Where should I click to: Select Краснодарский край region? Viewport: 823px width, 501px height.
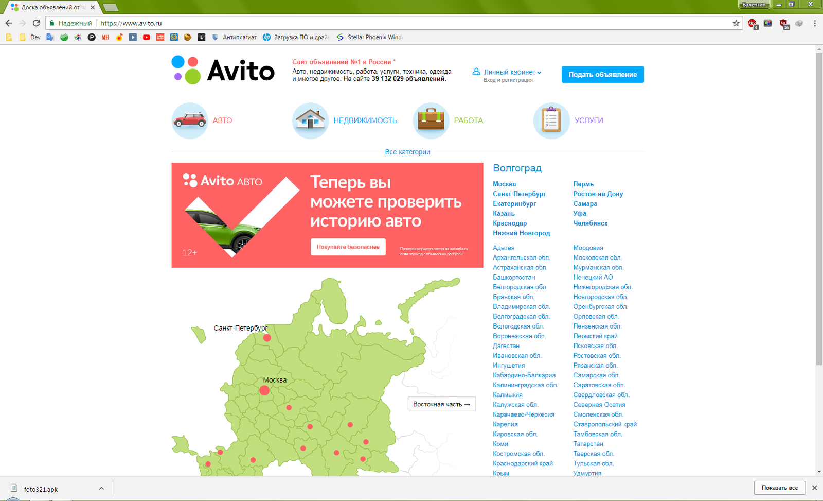523,463
